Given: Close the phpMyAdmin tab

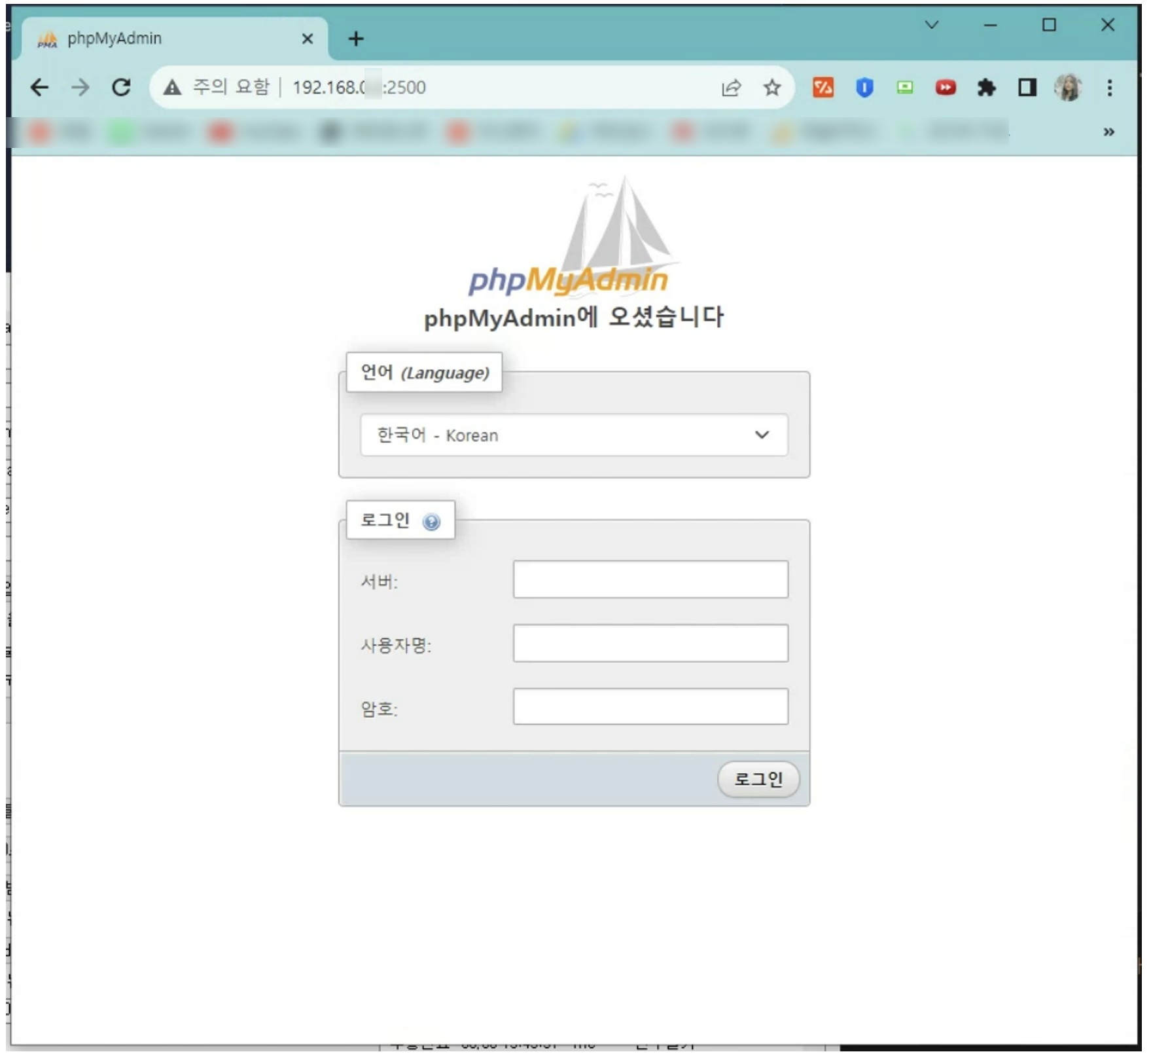Looking at the screenshot, I should coord(308,39).
